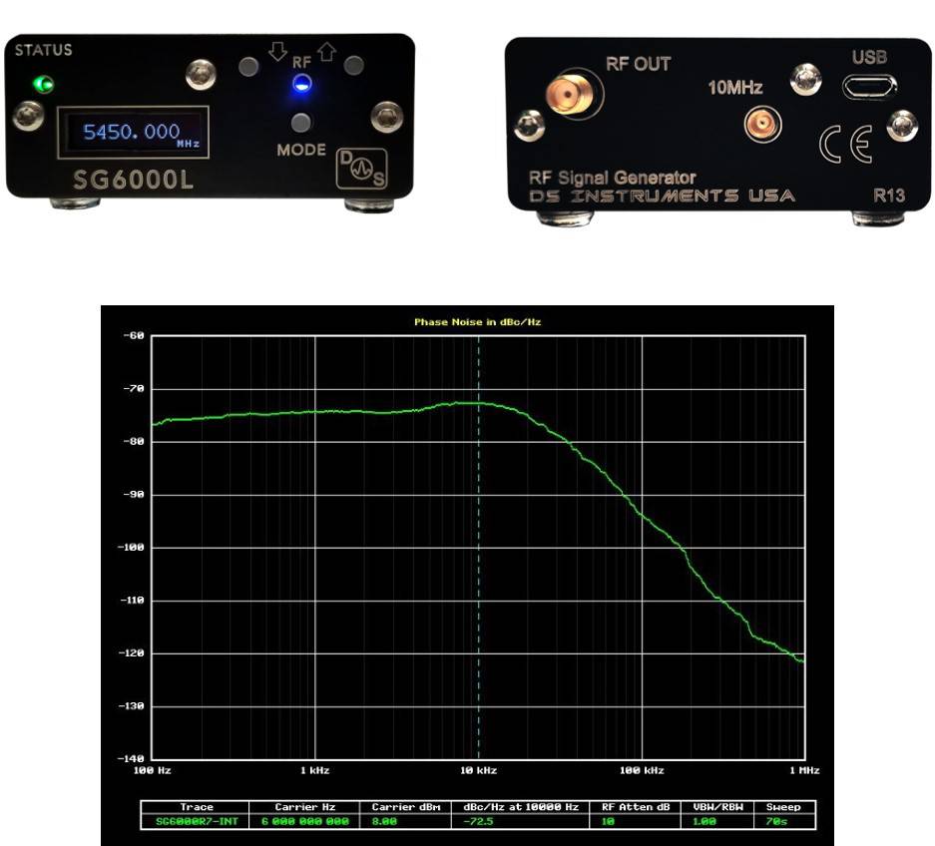
Task: Click the STATUS label text
Action: pos(44,50)
